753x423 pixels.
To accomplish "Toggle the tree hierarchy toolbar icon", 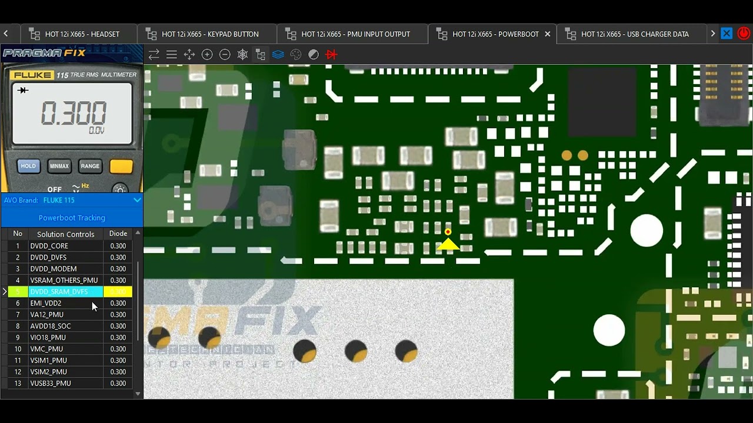I will tap(260, 55).
